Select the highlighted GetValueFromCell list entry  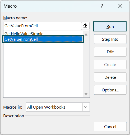(43, 39)
